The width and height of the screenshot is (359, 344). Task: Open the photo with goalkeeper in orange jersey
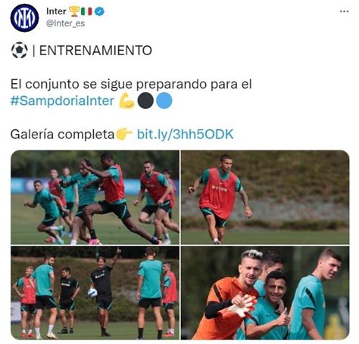coord(265,293)
